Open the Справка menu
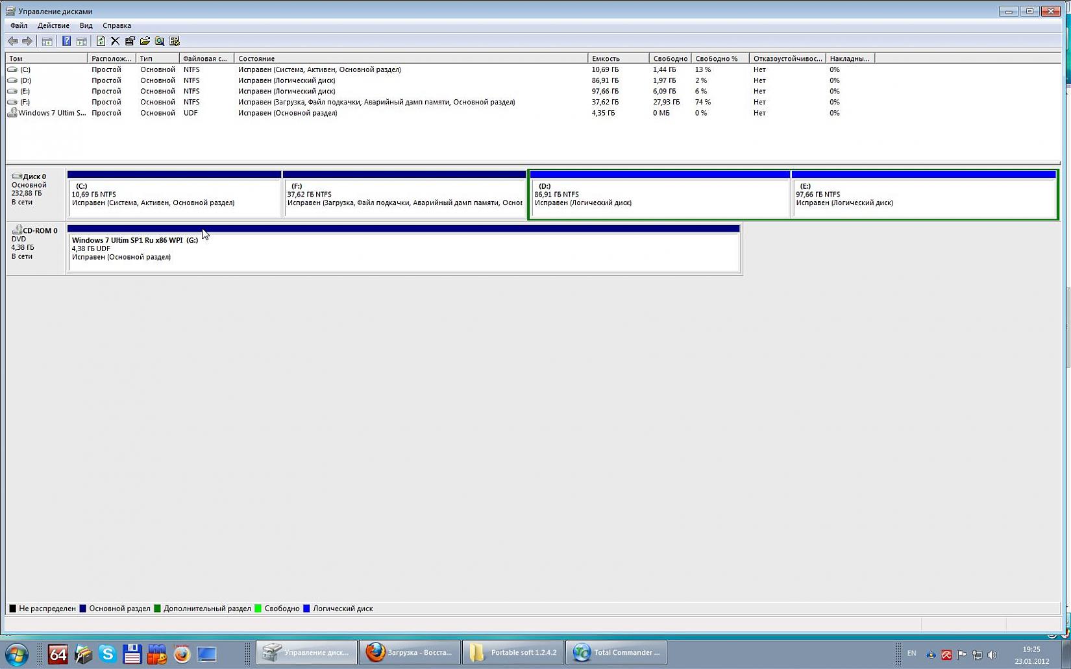This screenshot has height=669, width=1071. click(x=117, y=25)
